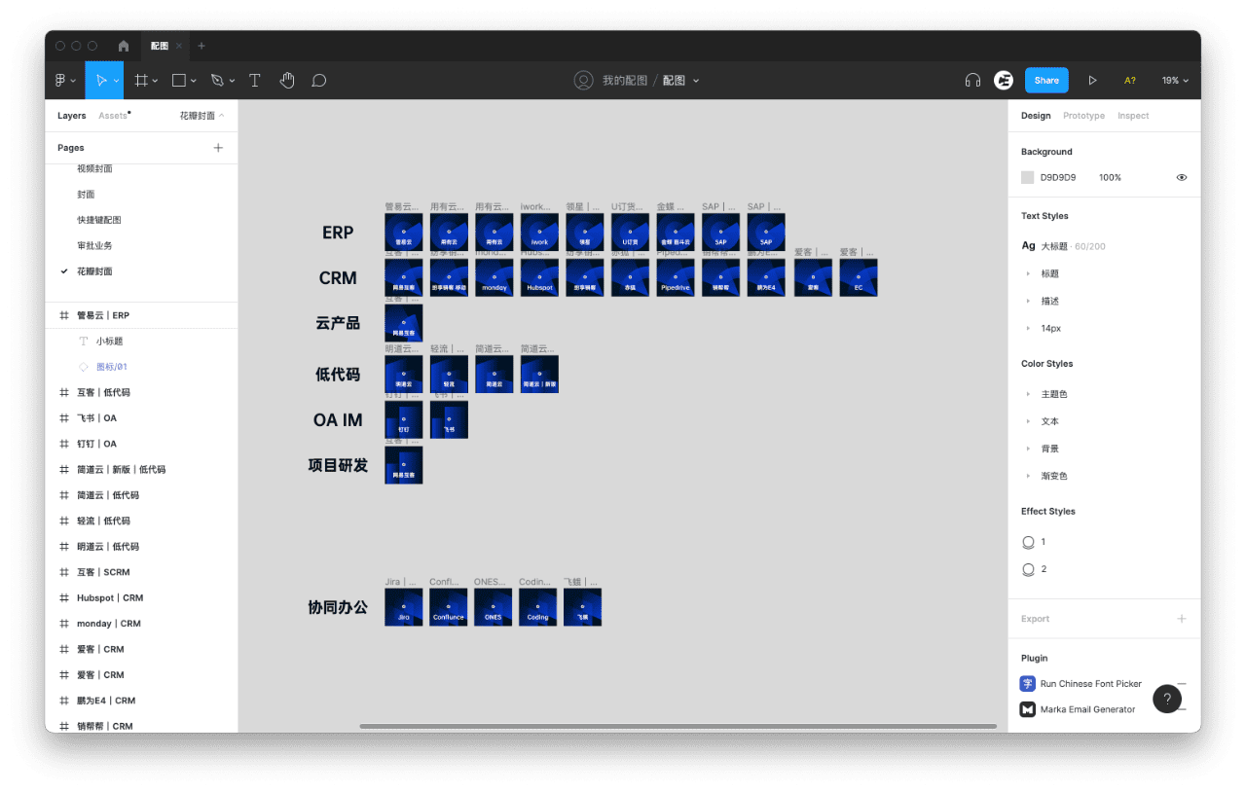
Task: Expand the 主题色 color style group
Action: pos(1028,394)
